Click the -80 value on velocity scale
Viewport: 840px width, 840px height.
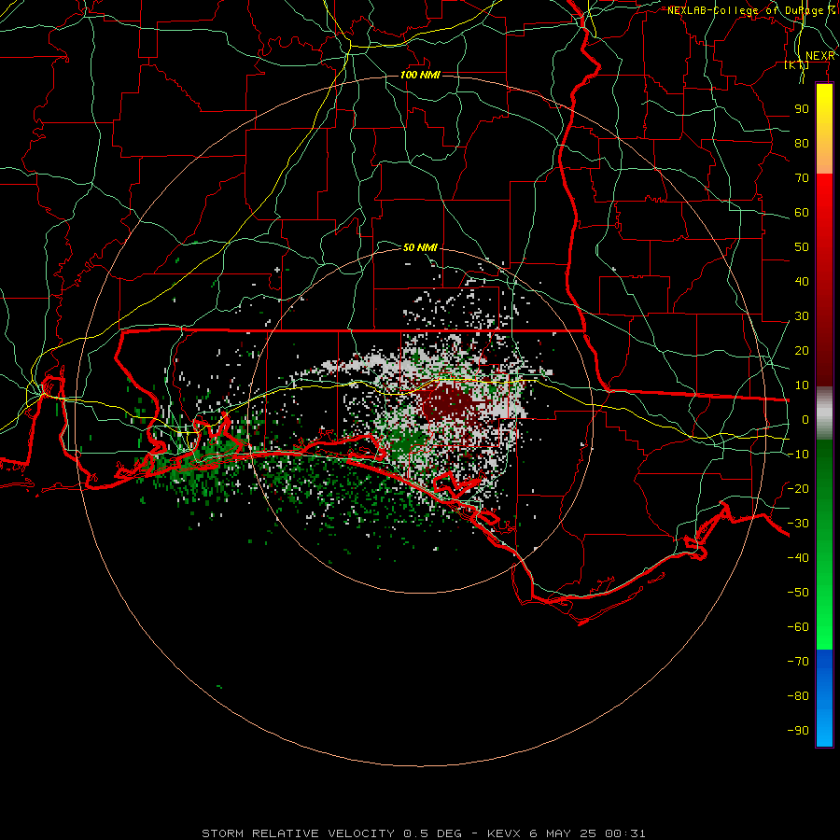point(798,696)
